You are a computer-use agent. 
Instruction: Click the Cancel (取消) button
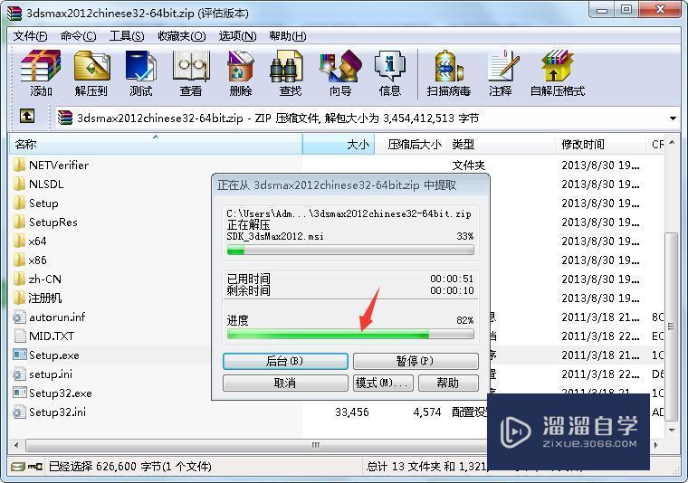pos(285,383)
